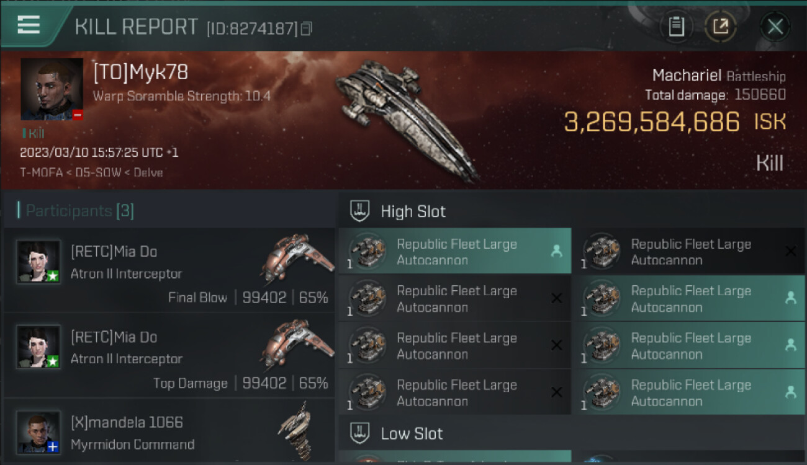807x465 pixels.
Task: Select the first highlighted Republic Fleet Large Autocannon
Action: (455, 252)
